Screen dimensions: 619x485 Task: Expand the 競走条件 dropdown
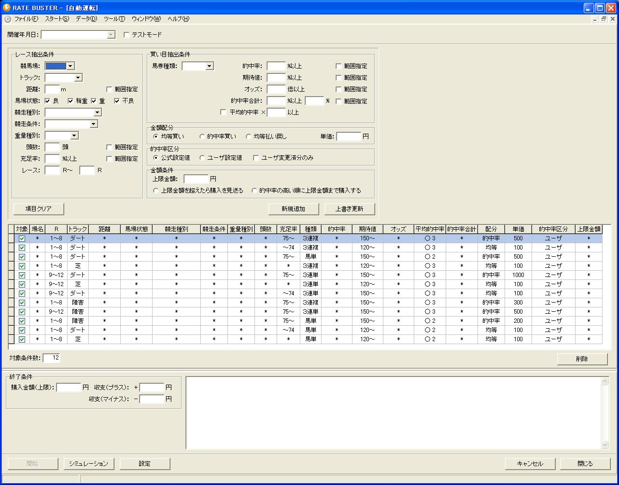[x=94, y=124]
